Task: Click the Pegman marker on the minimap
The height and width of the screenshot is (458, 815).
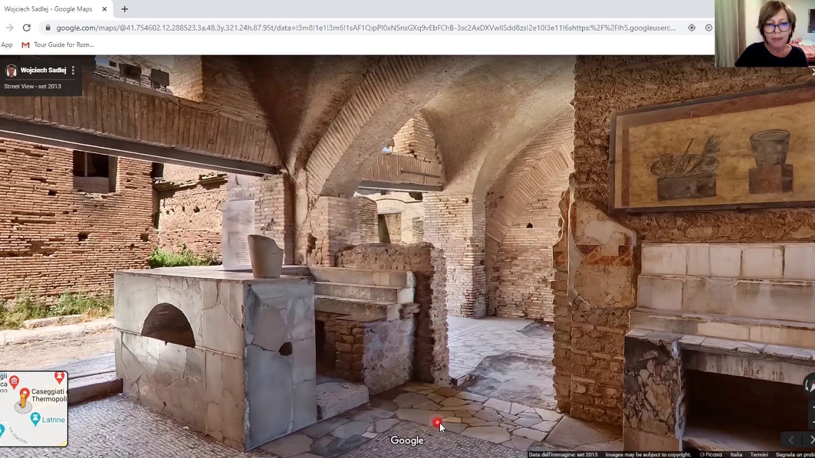Action: tap(24, 401)
